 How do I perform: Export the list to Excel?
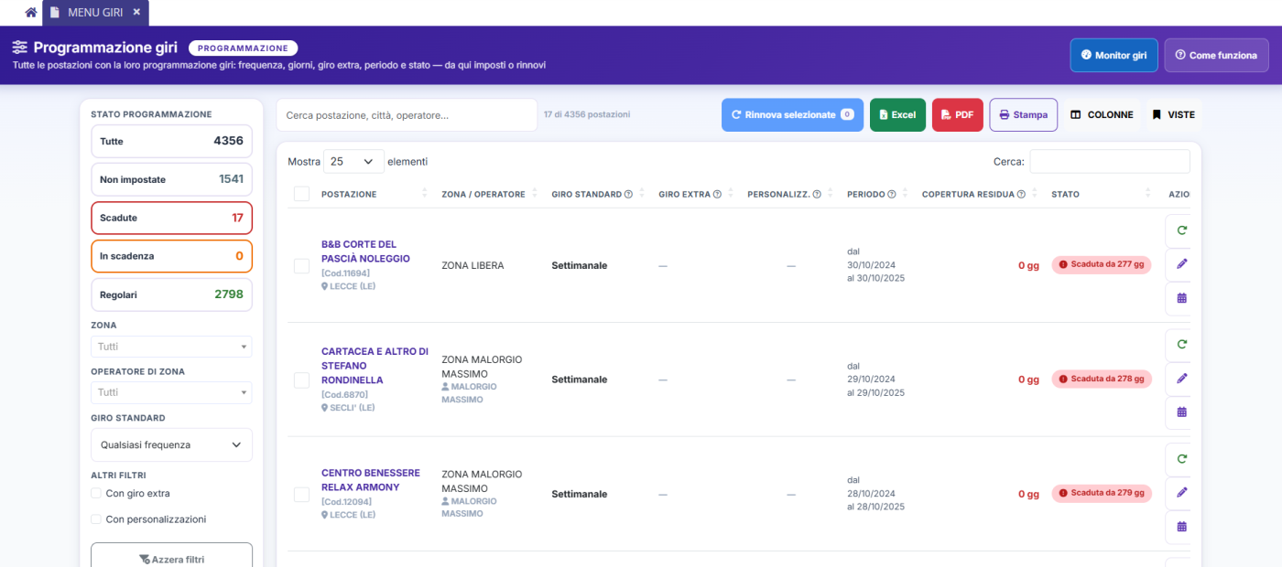click(x=897, y=114)
